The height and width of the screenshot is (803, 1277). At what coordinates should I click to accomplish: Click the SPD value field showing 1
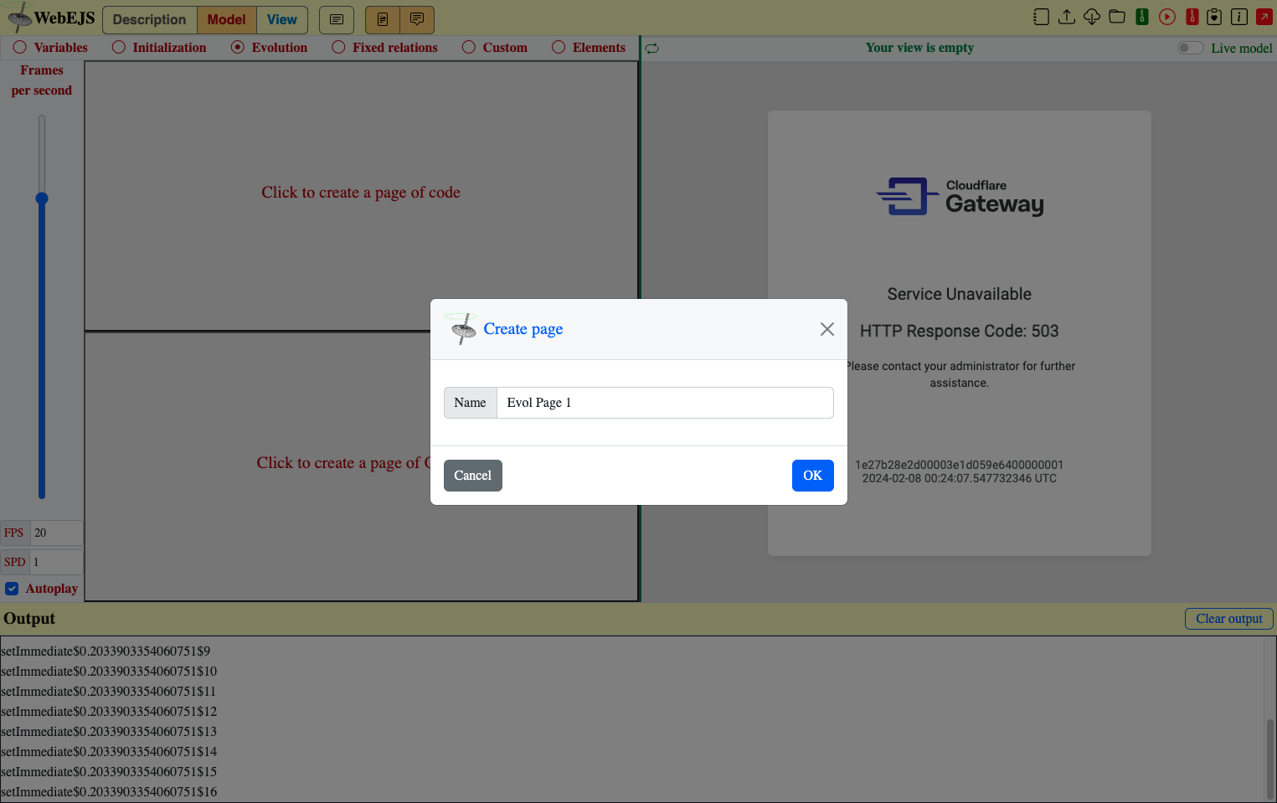click(x=57, y=562)
